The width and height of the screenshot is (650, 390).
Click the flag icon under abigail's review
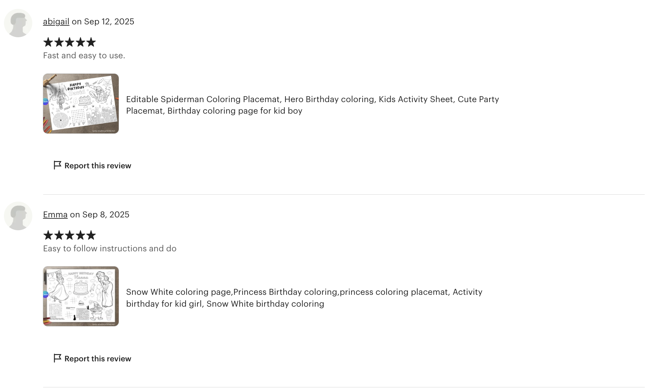click(x=57, y=165)
